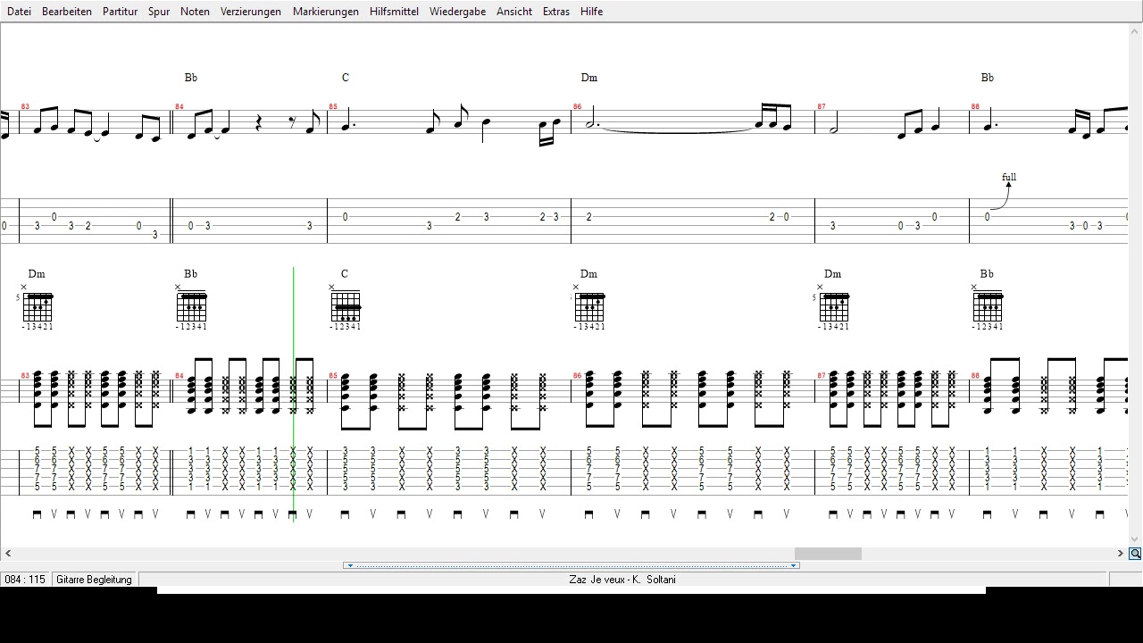Click the '084 : 115' position in the status bar

coord(25,580)
